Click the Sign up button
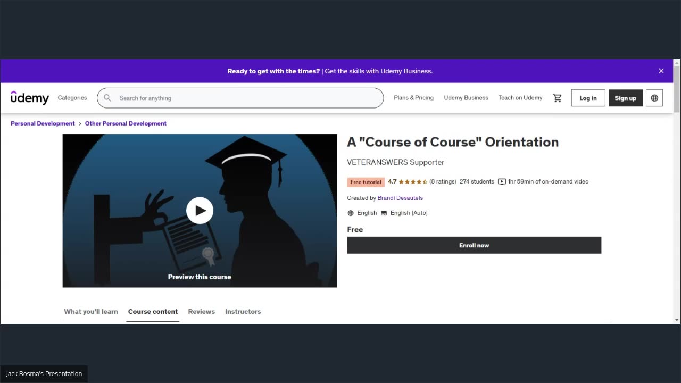Viewport: 681px width, 383px height. [x=626, y=98]
